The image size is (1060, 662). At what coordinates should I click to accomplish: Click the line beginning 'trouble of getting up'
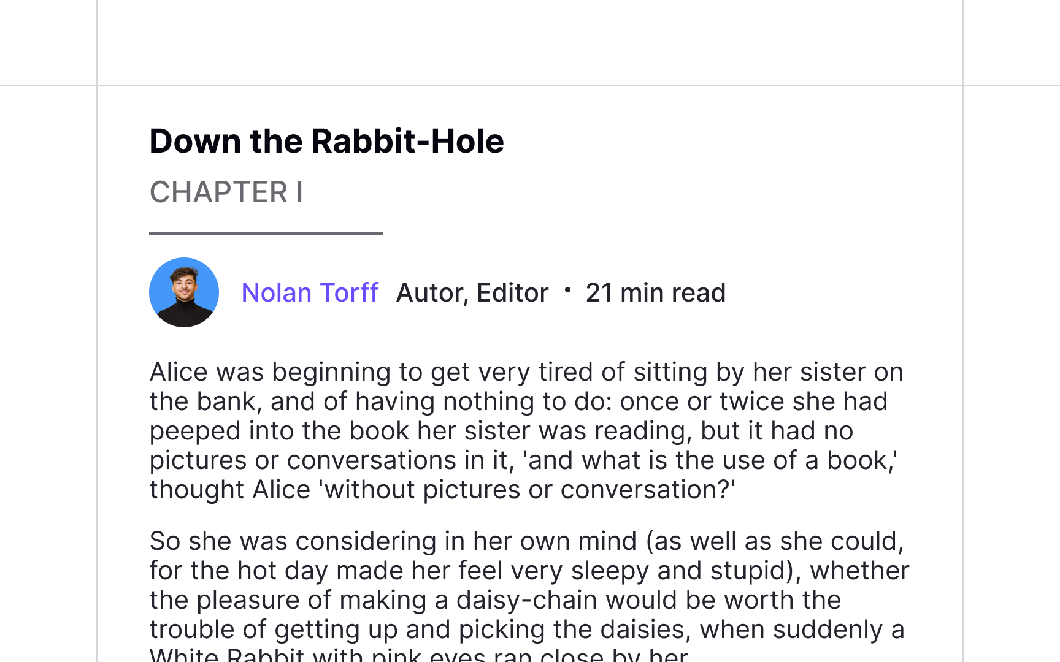coord(527,630)
